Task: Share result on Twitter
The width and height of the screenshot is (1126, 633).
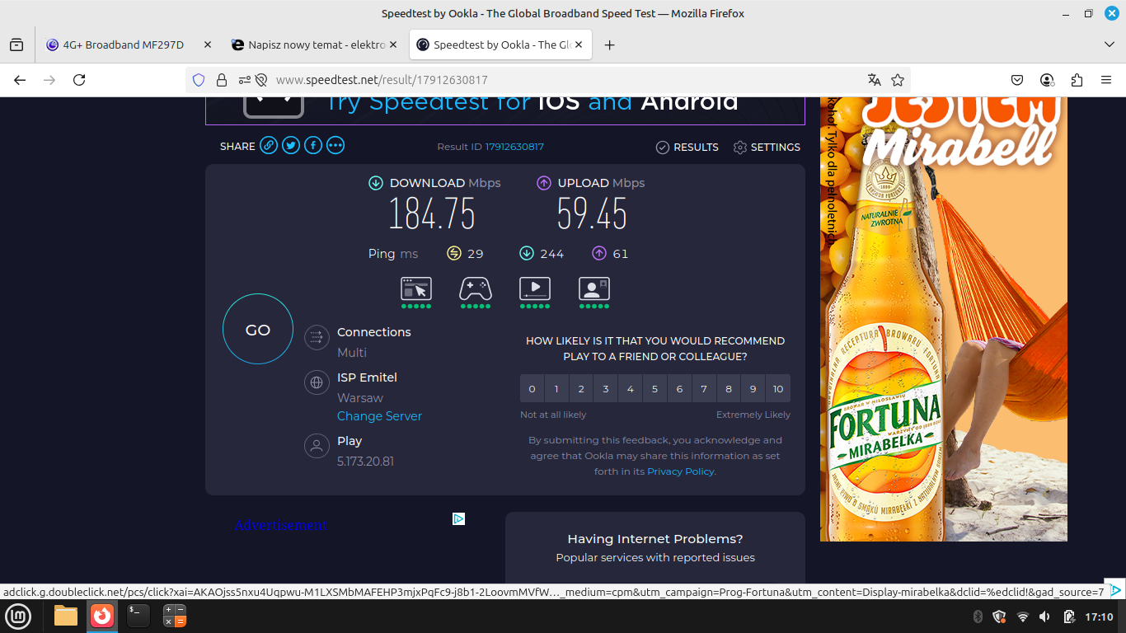Action: (x=291, y=146)
